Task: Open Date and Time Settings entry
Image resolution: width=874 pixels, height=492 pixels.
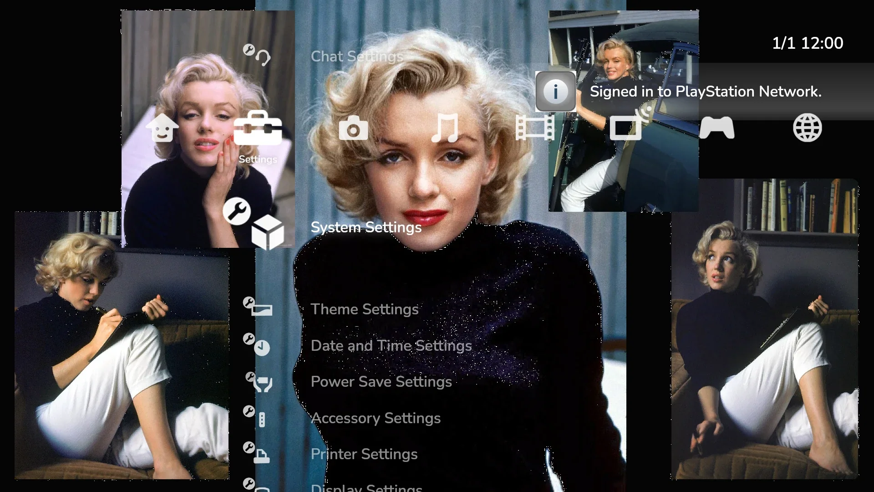Action: tap(391, 346)
